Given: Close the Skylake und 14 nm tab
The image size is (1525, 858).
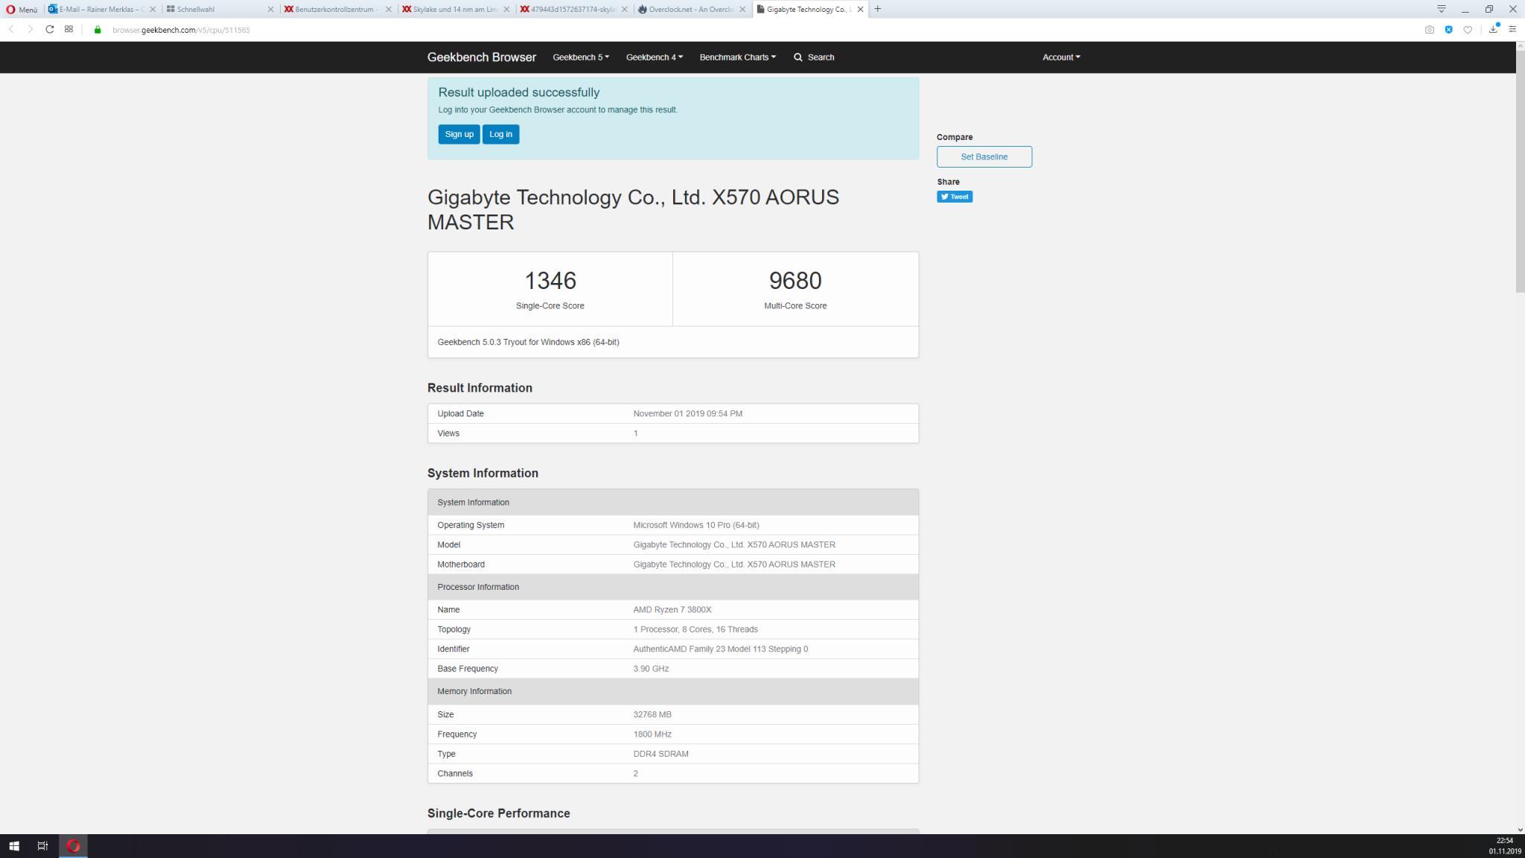Looking at the screenshot, I should click(506, 9).
